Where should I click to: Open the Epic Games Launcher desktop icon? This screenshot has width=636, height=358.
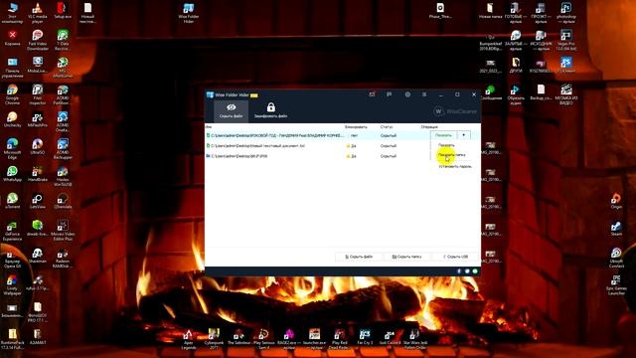(x=616, y=285)
